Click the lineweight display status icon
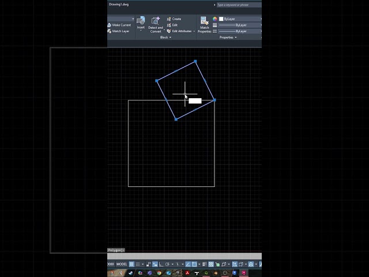Image resolution: width=369 pixels, height=277 pixels. 205,264
